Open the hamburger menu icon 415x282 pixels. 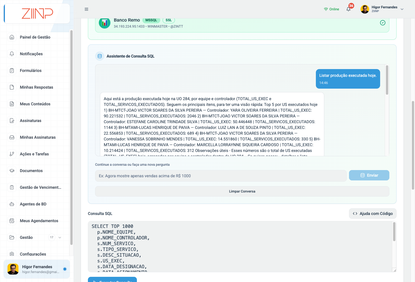[86, 9]
